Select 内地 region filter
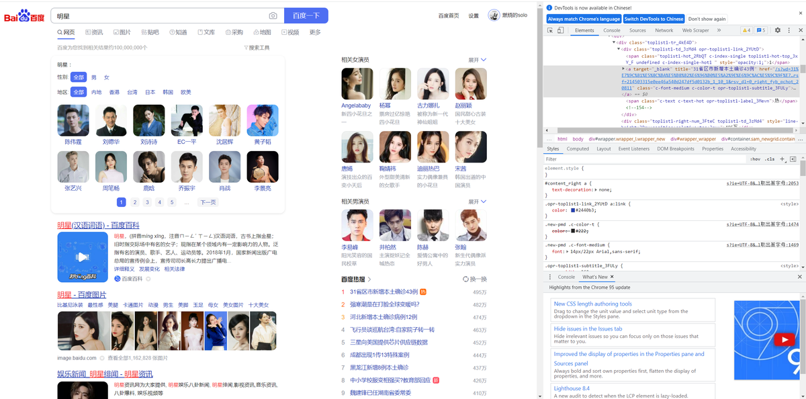806x399 pixels. coord(97,92)
